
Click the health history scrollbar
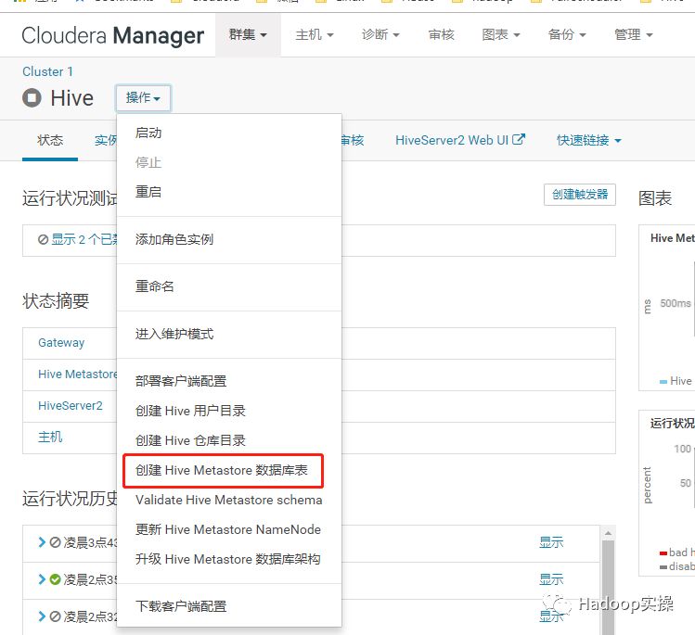coord(608,587)
